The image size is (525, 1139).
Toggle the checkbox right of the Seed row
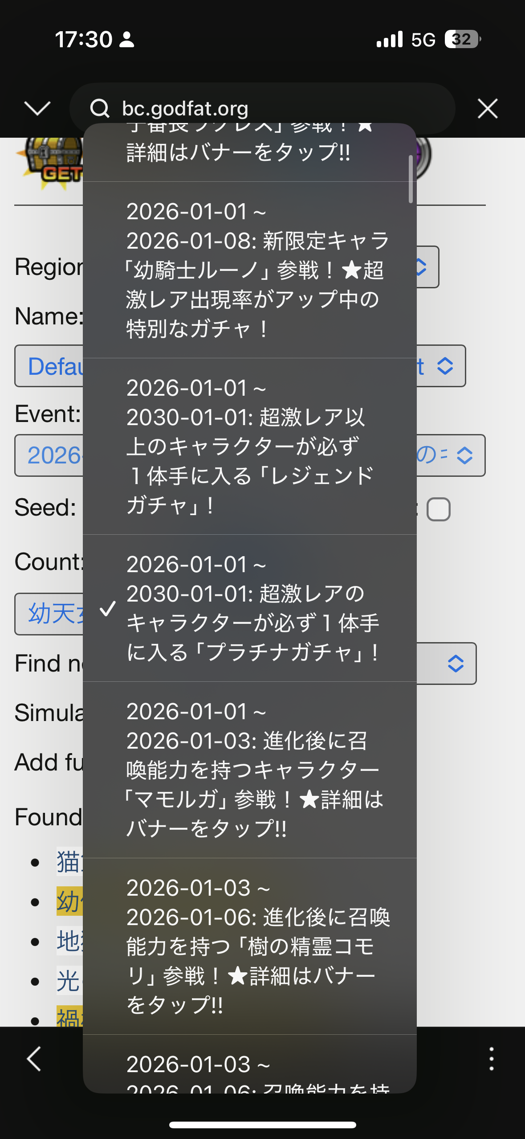[438, 509]
